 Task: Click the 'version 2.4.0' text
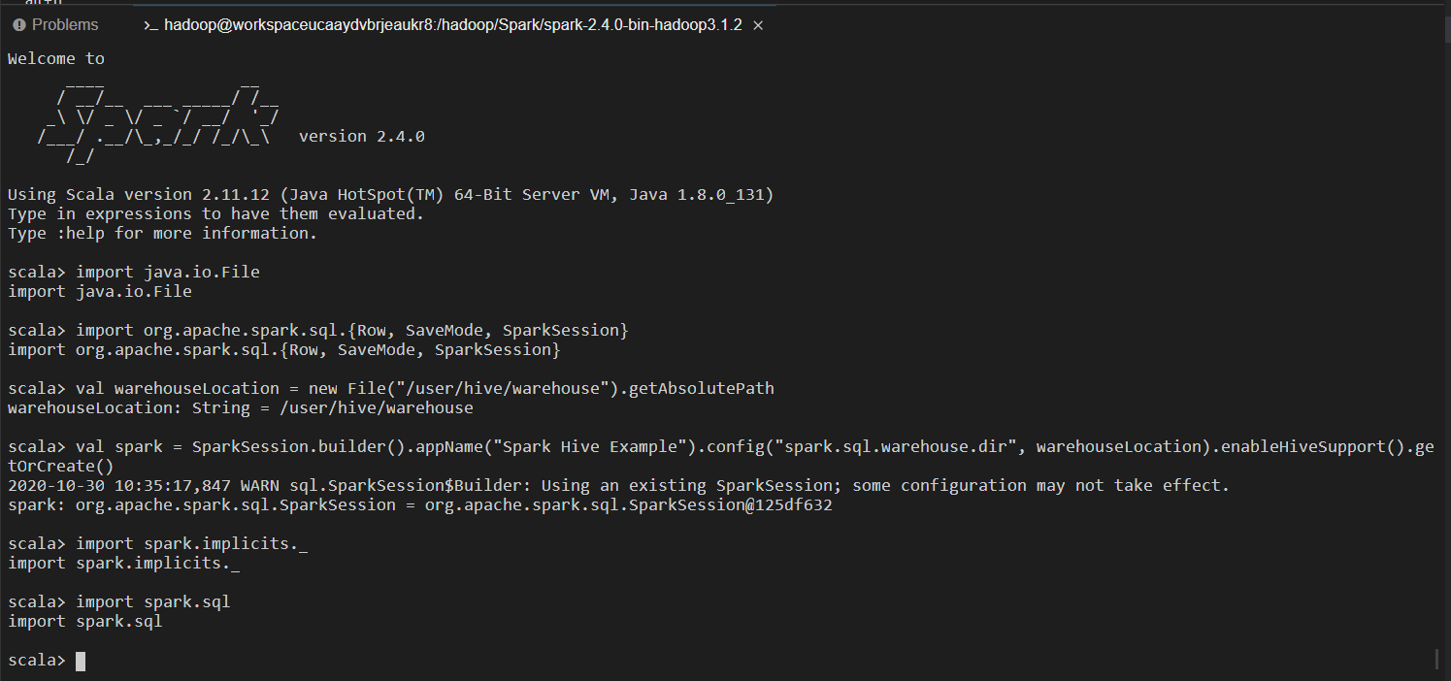[x=361, y=137]
